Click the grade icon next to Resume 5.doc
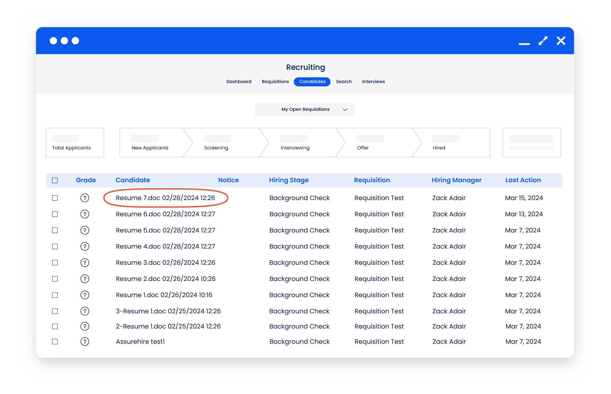 coord(85,230)
